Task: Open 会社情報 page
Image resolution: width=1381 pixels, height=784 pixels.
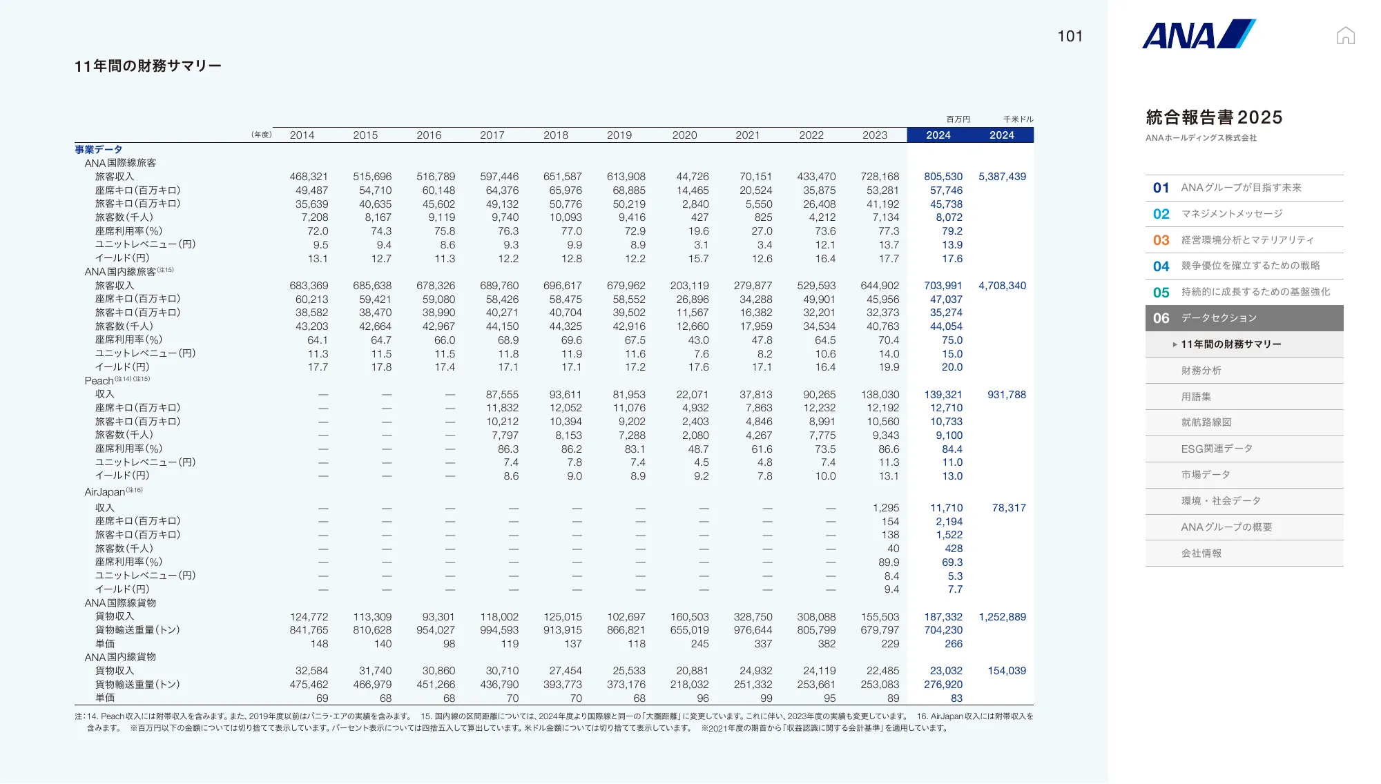Action: pyautogui.click(x=1201, y=553)
